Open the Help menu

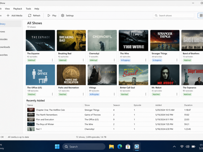pyautogui.click(x=37, y=9)
